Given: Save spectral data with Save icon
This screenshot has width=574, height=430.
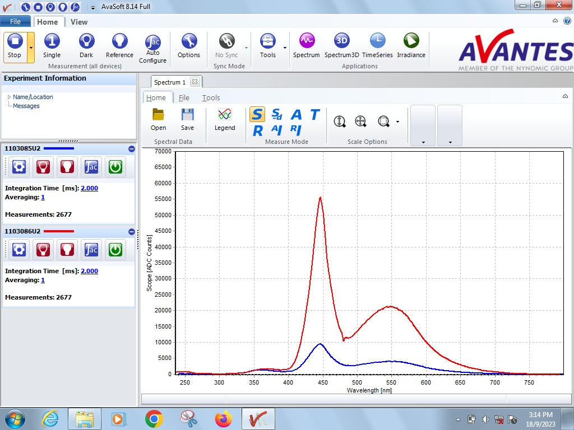Looking at the screenshot, I should point(187,115).
